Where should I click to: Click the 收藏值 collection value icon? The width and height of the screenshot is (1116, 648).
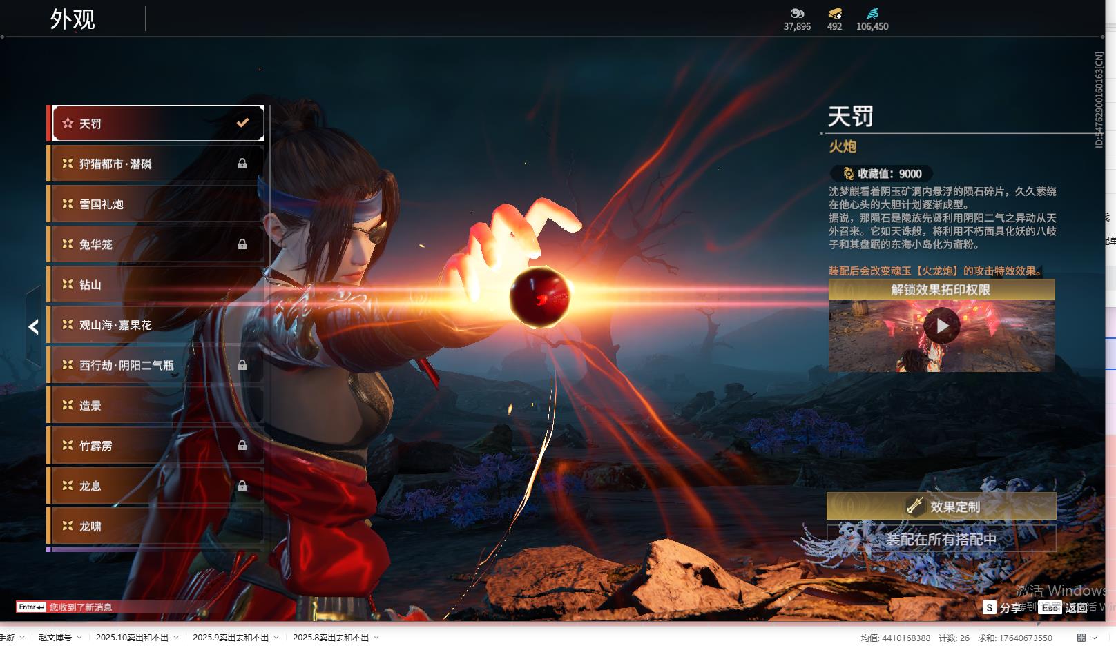pos(848,174)
